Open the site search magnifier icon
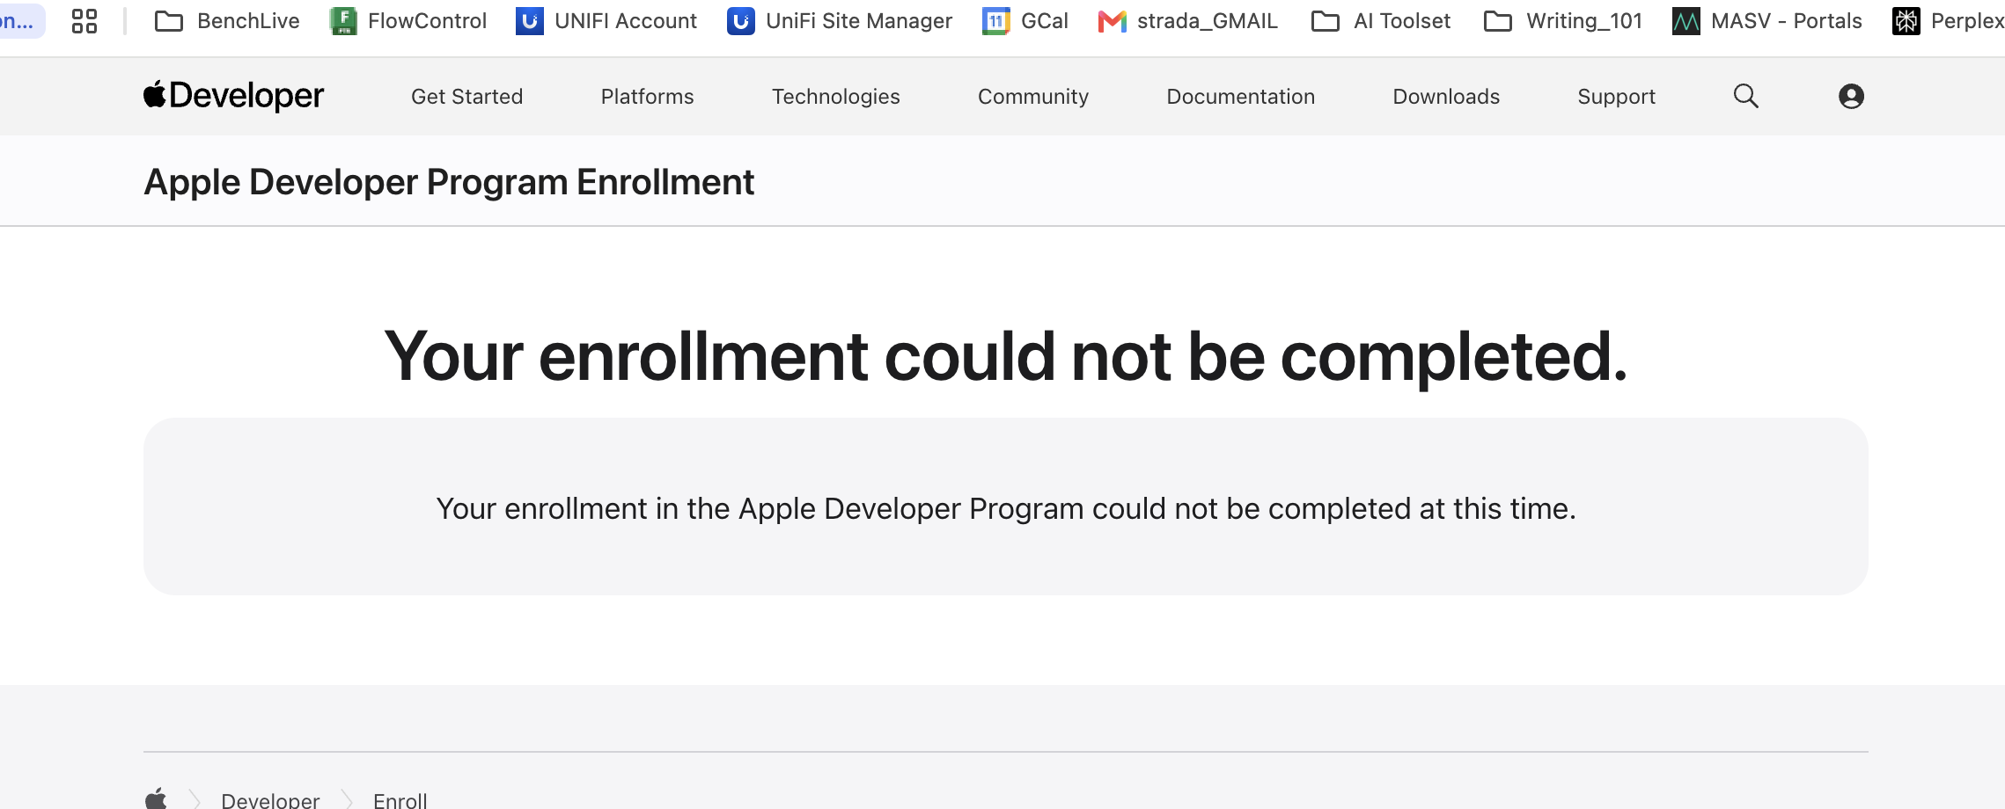Screen dimensions: 2005x809 (x=1746, y=96)
